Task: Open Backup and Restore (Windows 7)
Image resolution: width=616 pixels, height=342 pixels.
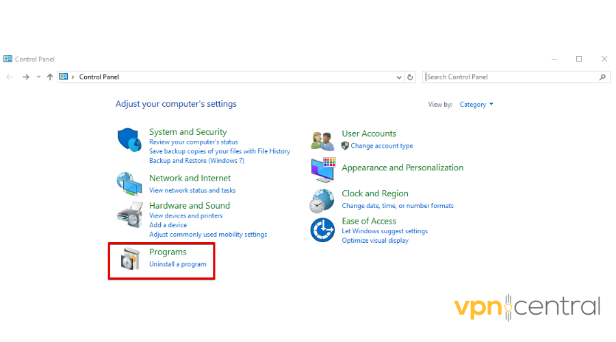Action: click(196, 161)
